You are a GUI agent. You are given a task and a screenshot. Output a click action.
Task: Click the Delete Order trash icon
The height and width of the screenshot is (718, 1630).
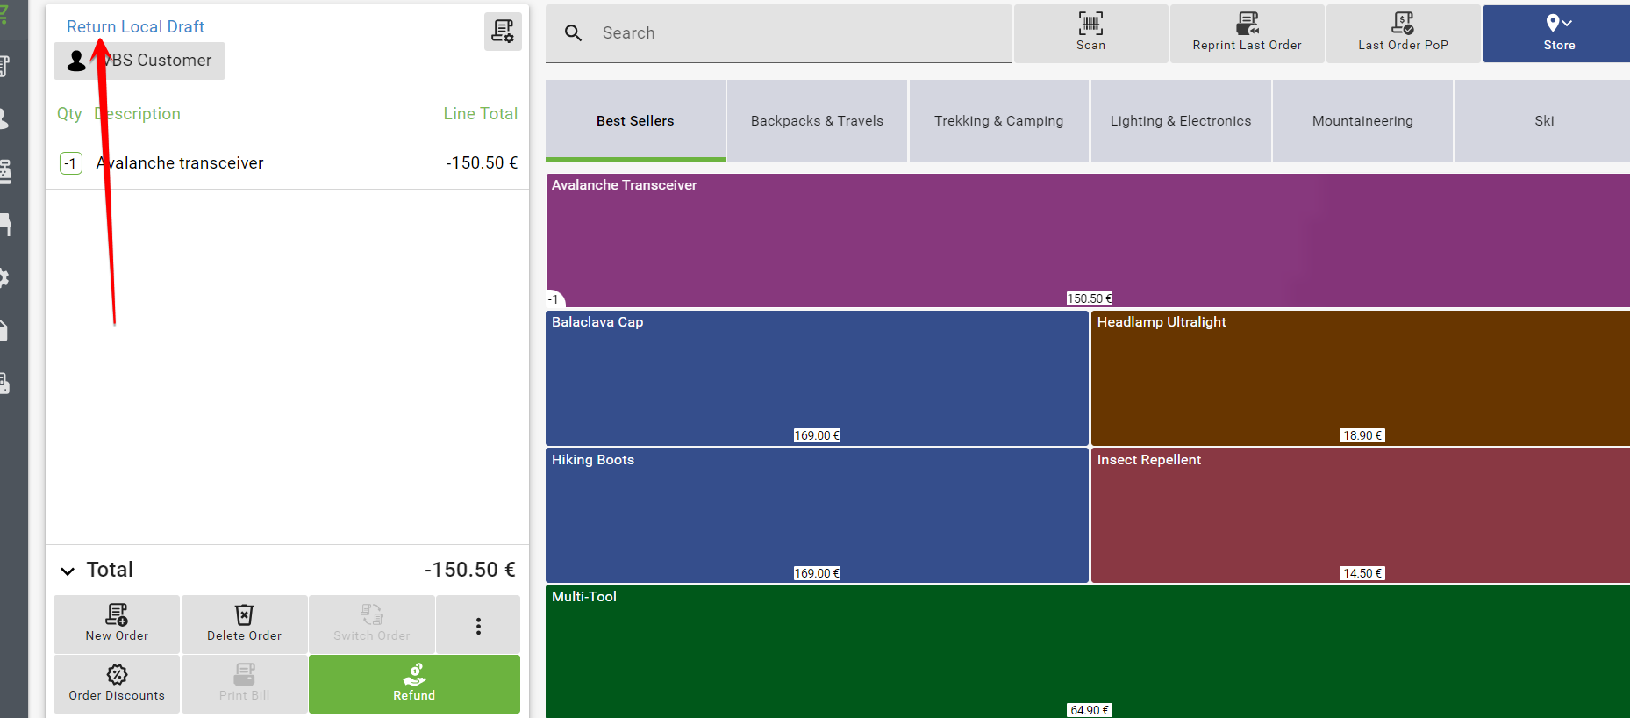(244, 615)
